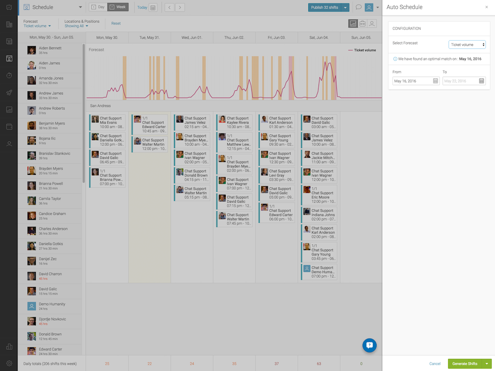The height and width of the screenshot is (371, 495).
Task: Click the Reset link near filters
Action: [x=116, y=23]
